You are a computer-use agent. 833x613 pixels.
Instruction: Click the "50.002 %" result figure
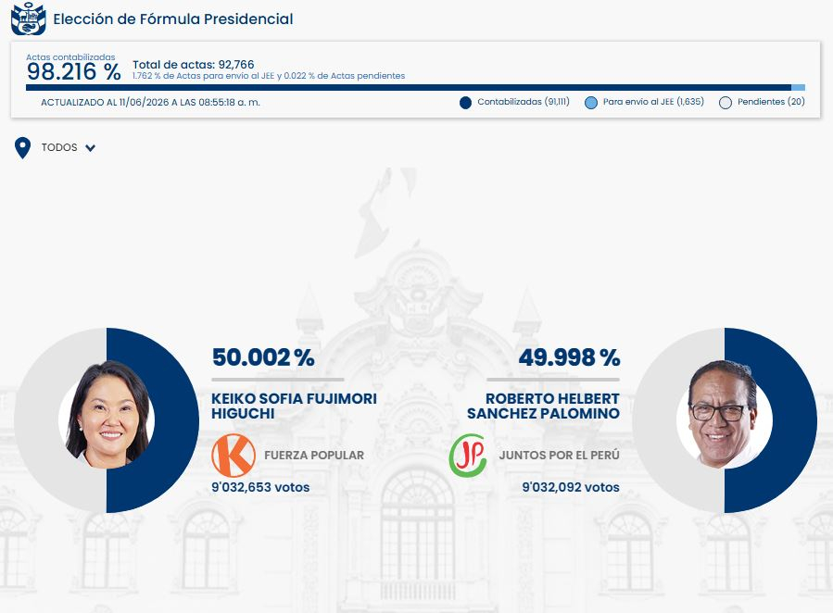tap(263, 357)
